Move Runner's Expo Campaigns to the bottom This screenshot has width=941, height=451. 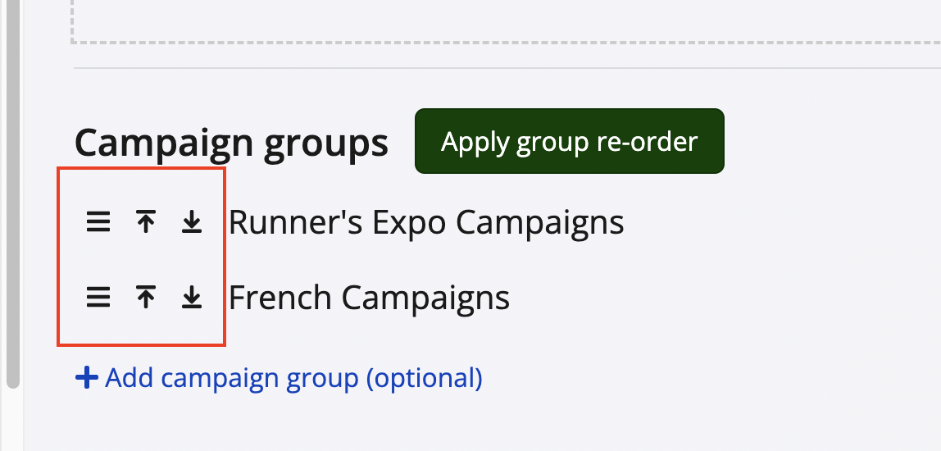[x=192, y=222]
